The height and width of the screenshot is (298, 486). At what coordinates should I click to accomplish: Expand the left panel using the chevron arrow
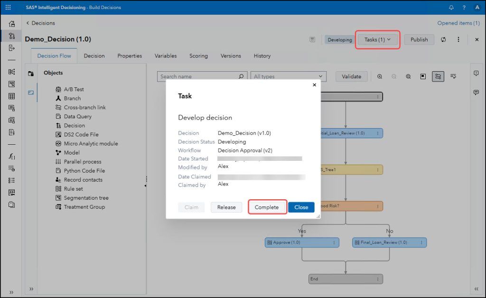(x=31, y=289)
